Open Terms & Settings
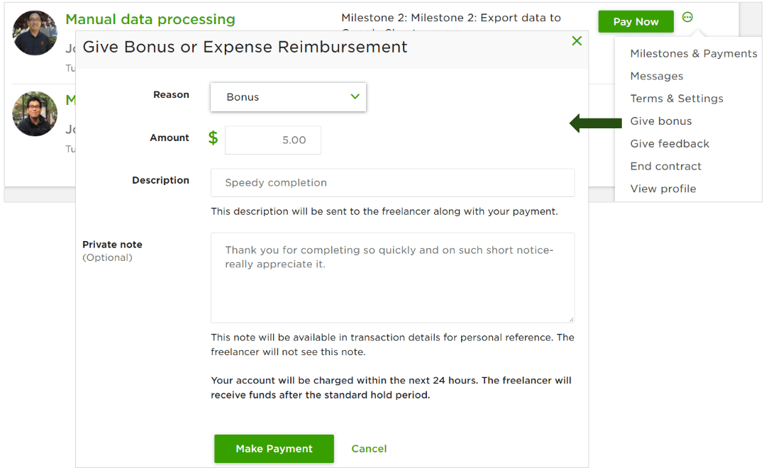Image resolution: width=766 pixels, height=470 pixels. click(x=677, y=98)
